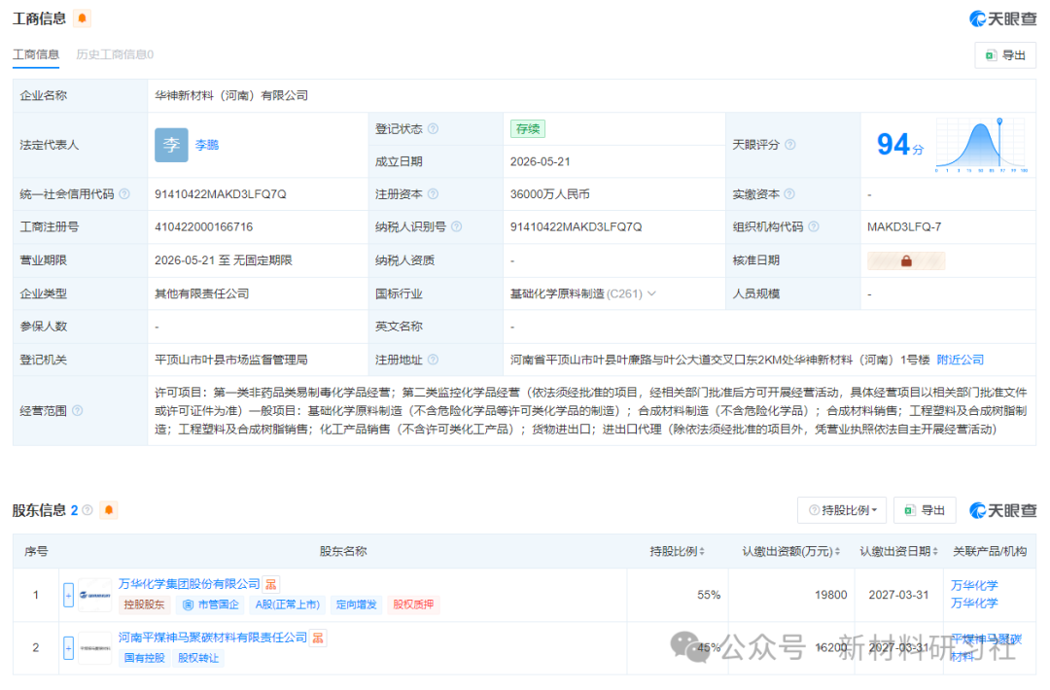This screenshot has width=1050, height=690.
Task: Click the 国有控股 tag
Action: click(144, 658)
